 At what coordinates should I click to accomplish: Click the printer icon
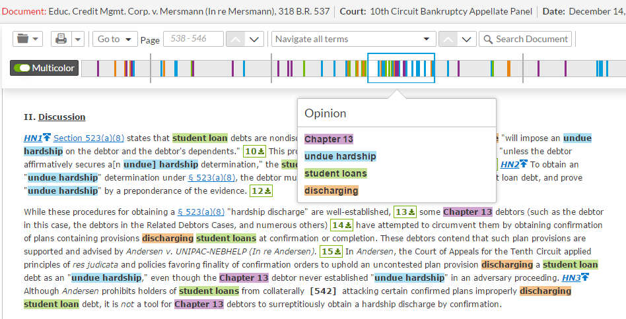tap(61, 39)
